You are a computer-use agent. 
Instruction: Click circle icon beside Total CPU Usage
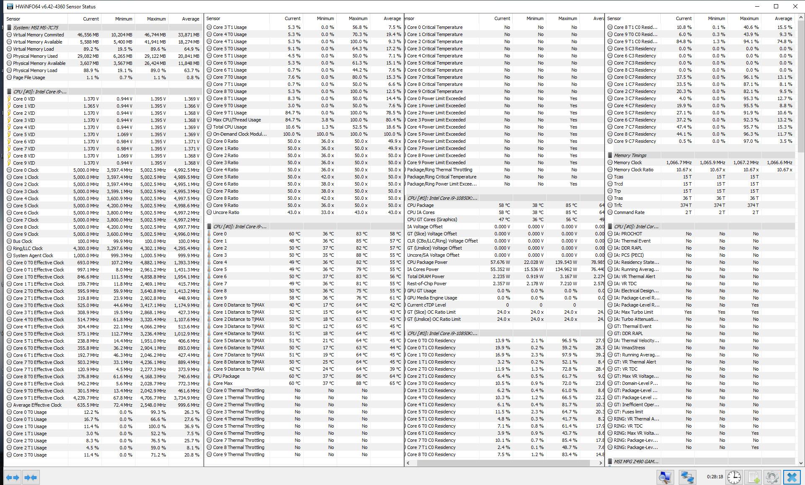[x=209, y=127]
